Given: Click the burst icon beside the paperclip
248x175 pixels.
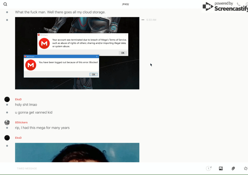Looking at the screenshot, I should pyautogui.click(x=245, y=168).
